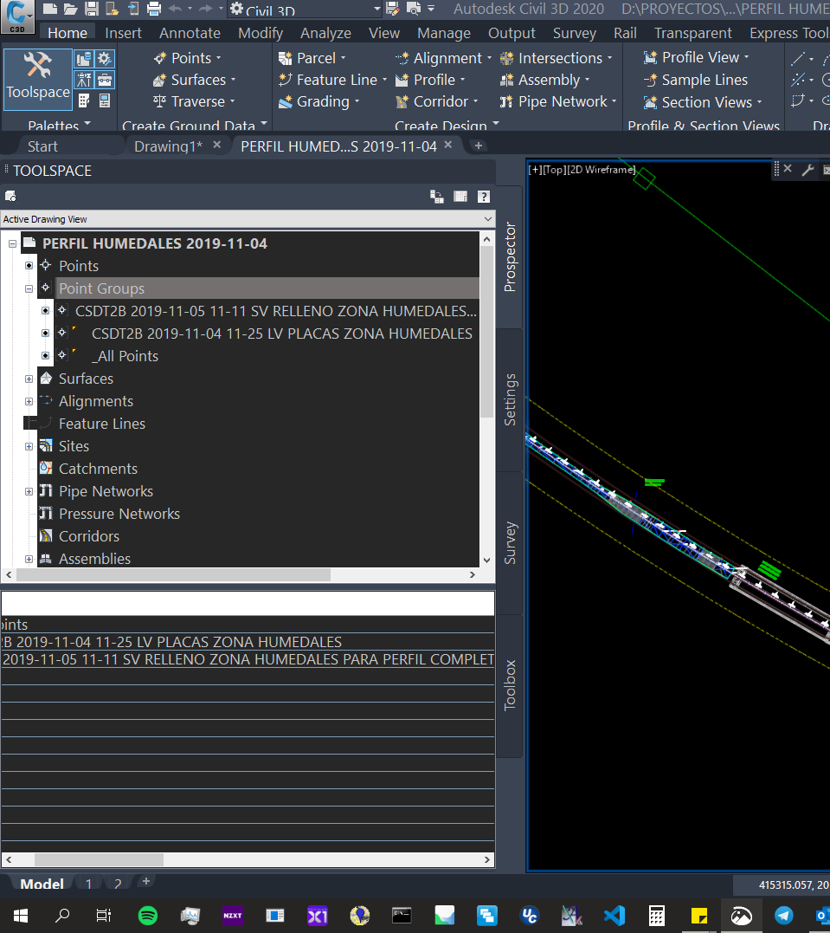Viewport: 830px width, 933px height.
Task: Collapse the Point Groups node
Action: (x=29, y=288)
